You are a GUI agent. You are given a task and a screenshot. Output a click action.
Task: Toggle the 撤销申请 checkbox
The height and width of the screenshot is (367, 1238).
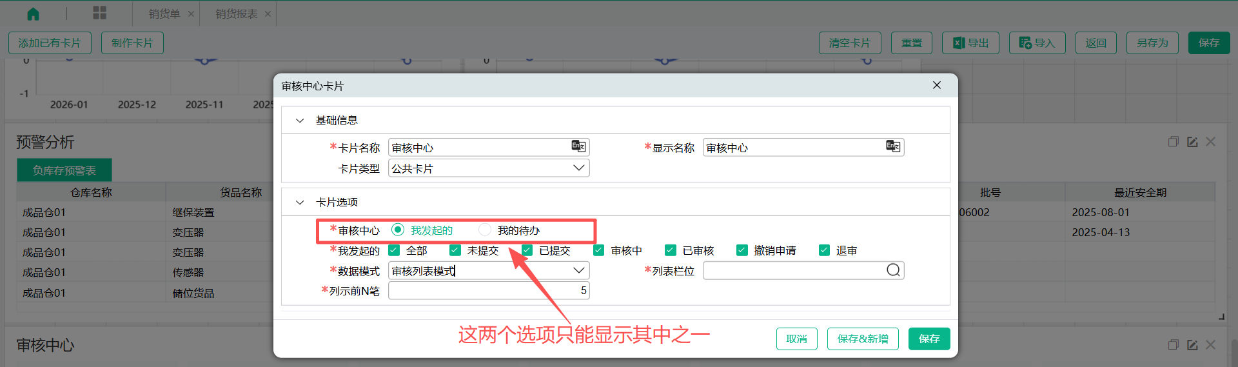coord(742,250)
